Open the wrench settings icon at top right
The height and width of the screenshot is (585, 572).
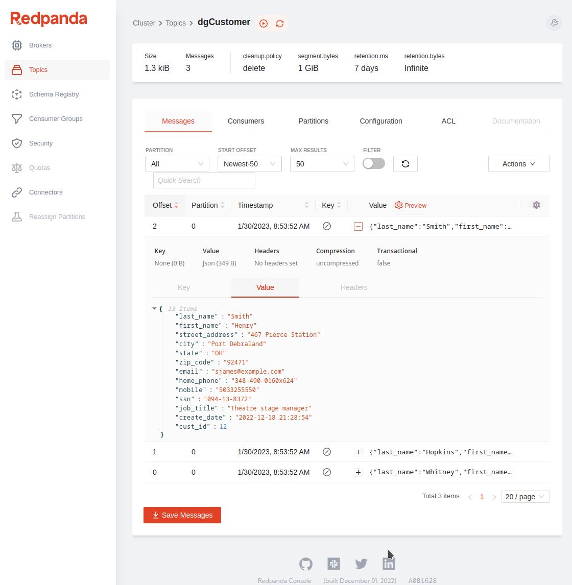(x=554, y=23)
